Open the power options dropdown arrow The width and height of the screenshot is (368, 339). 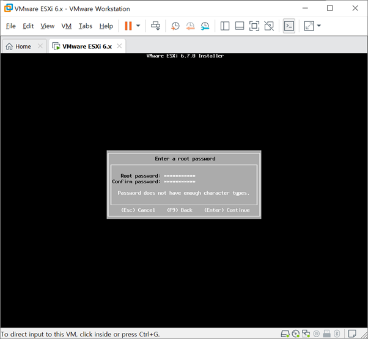click(138, 26)
